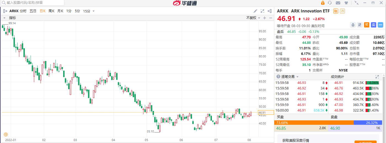Open the skin theme shirt icon
Image resolution: width=386 pixels, height=143 pixels.
[x=346, y=3]
